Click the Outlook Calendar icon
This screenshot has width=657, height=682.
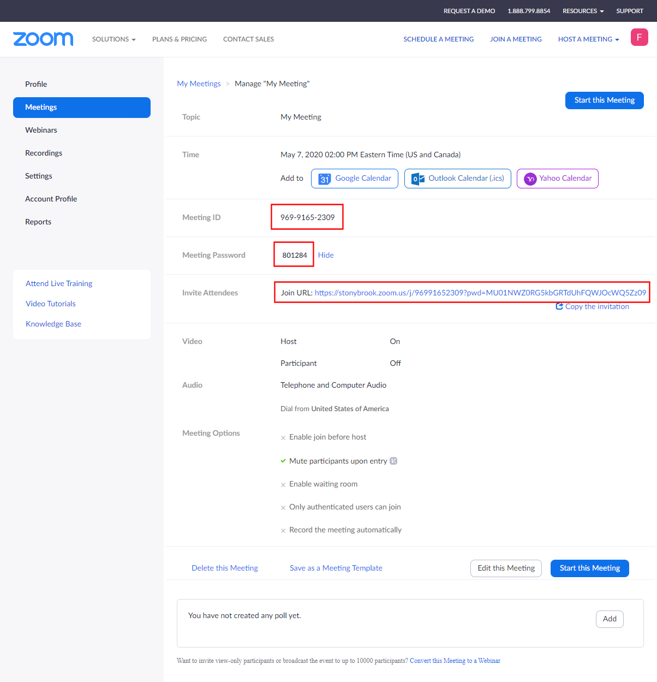click(x=418, y=179)
